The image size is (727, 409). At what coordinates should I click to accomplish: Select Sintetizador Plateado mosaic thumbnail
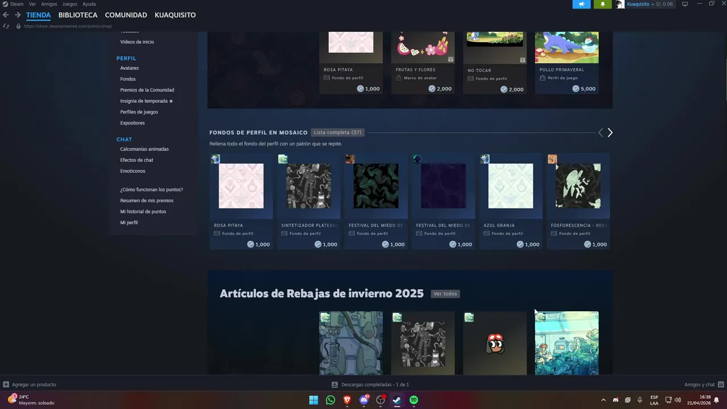pyautogui.click(x=308, y=186)
